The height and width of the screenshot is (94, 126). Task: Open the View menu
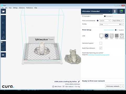point(10,8)
